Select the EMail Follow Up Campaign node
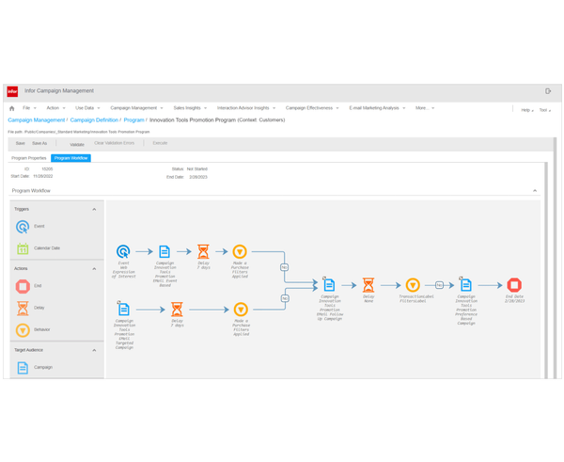Image resolution: width=564 pixels, height=462 pixels. pos(329,284)
